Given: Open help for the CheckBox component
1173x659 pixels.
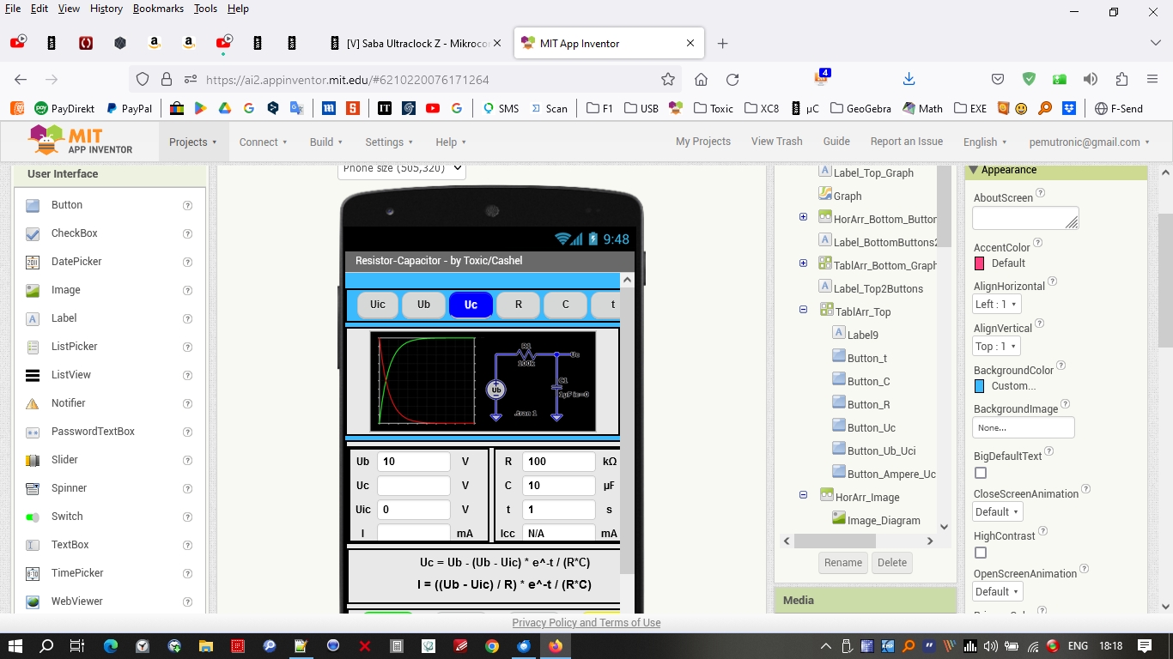Looking at the screenshot, I should point(187,233).
